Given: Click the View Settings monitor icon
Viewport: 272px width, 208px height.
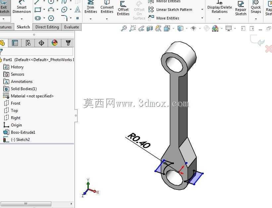Looking at the screenshot, I should 229,28.
